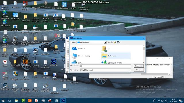Open Task View from the taskbar
184x103 pixels.
10,100
